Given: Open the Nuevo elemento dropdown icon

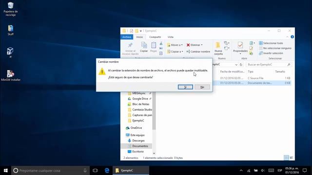Looking at the screenshot, I should click(x=226, y=43).
